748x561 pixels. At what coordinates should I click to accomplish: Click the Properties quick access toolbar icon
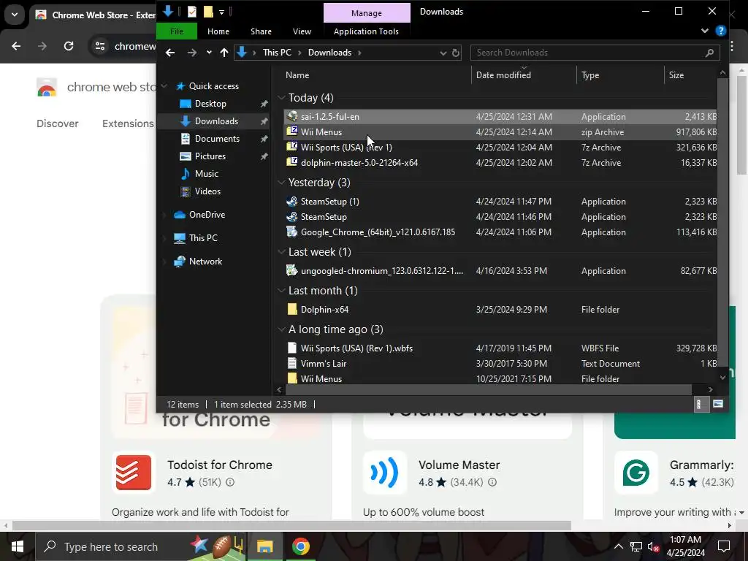tap(192, 12)
